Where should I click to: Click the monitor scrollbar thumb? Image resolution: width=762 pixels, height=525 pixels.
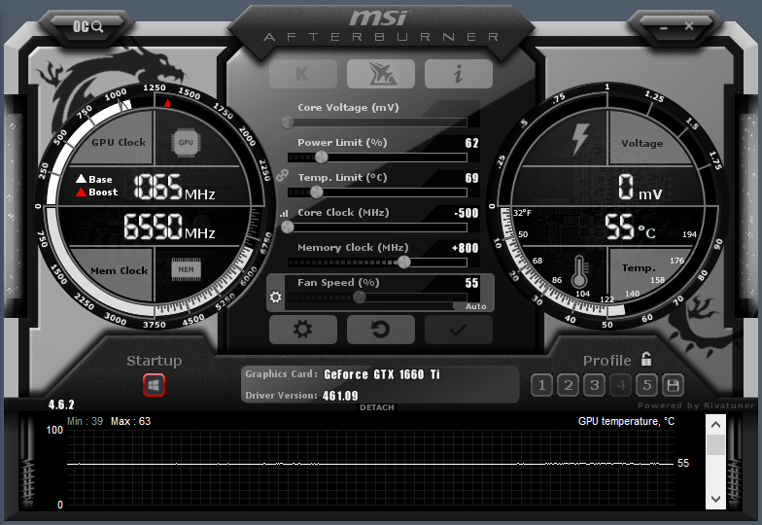pyautogui.click(x=715, y=445)
